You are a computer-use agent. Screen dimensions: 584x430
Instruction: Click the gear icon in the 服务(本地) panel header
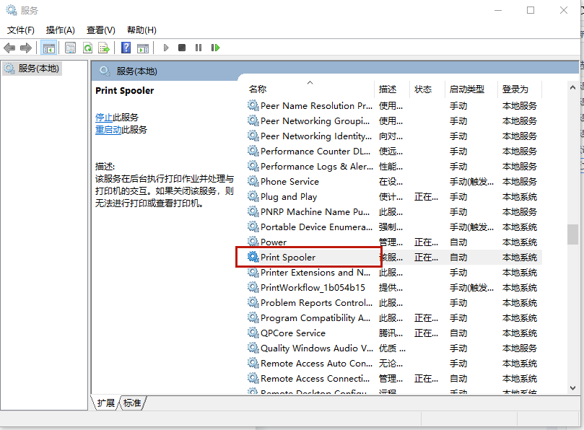pos(105,71)
